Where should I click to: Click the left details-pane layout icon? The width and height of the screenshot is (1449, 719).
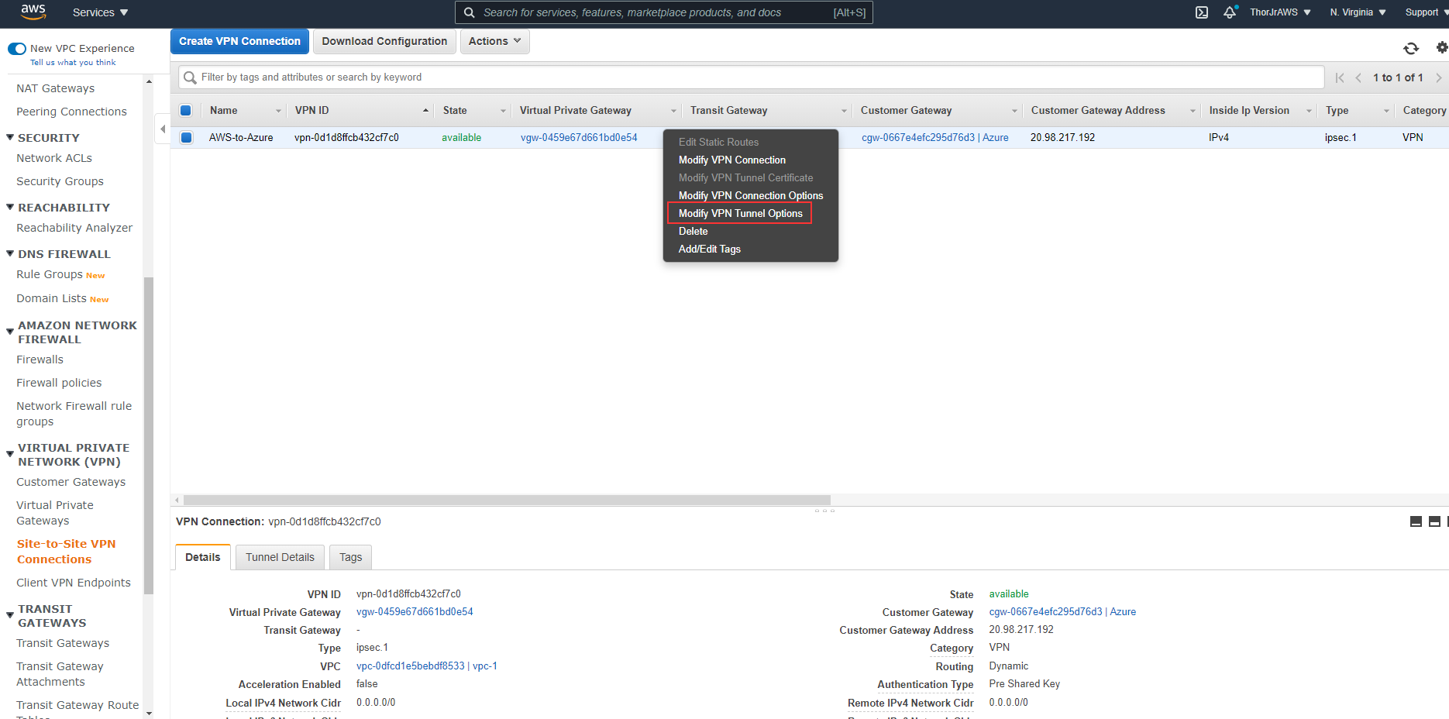tap(1416, 521)
